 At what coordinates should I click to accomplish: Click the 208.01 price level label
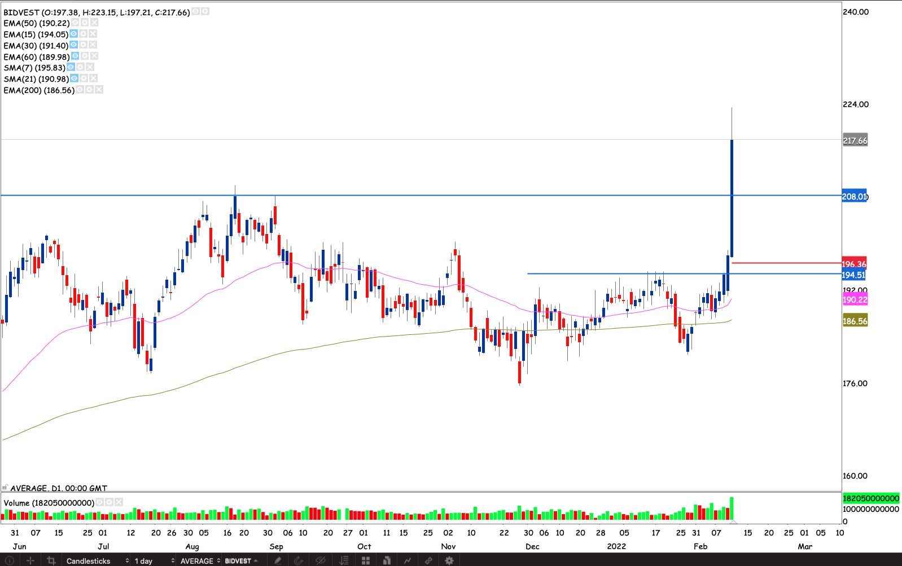854,196
